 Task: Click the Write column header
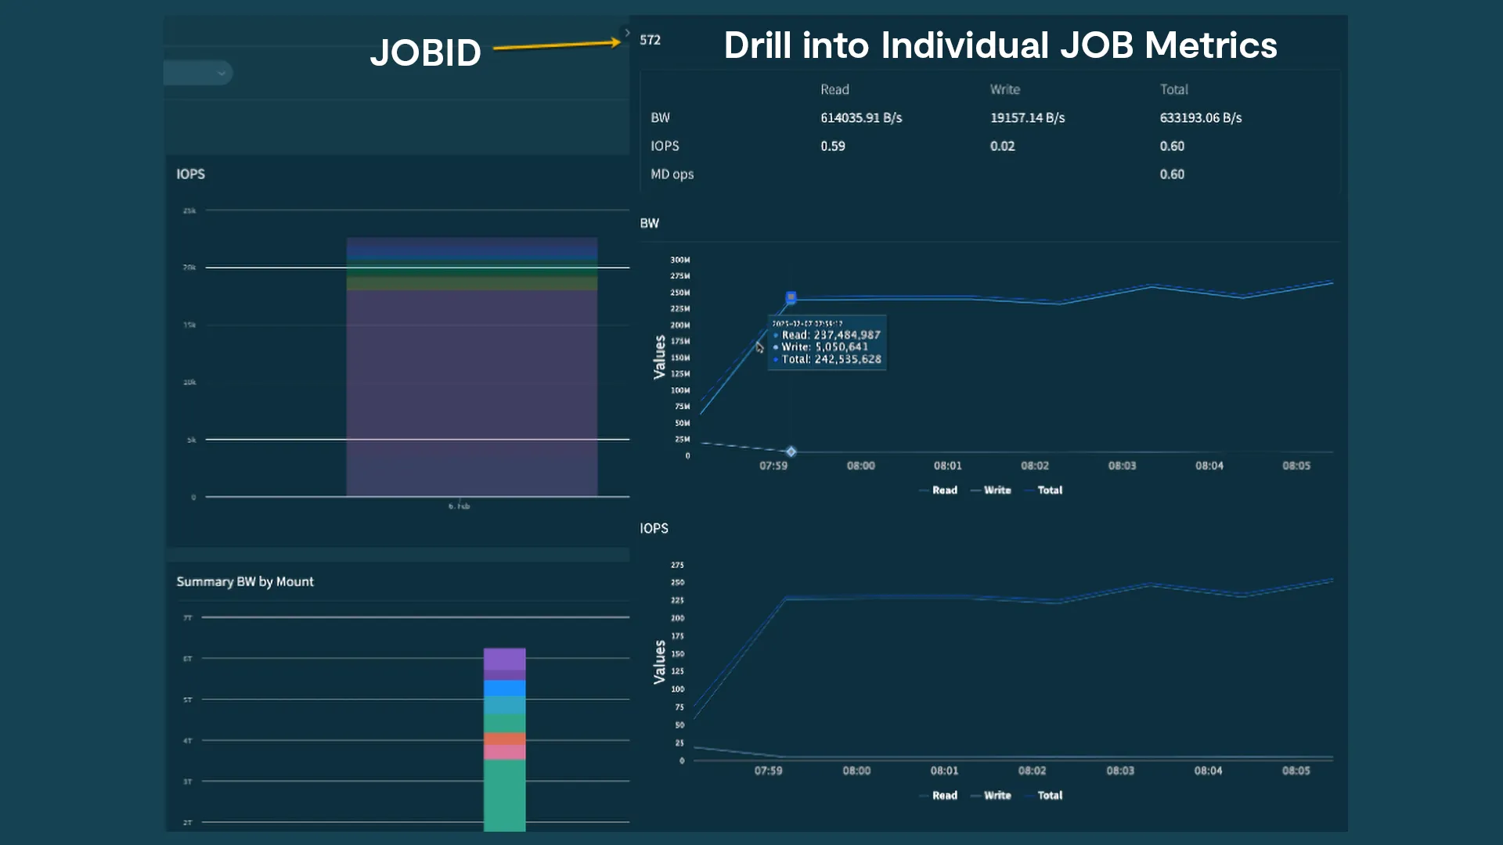tap(1005, 90)
